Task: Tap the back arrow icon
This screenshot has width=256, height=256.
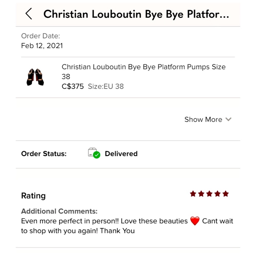Action: [x=29, y=14]
